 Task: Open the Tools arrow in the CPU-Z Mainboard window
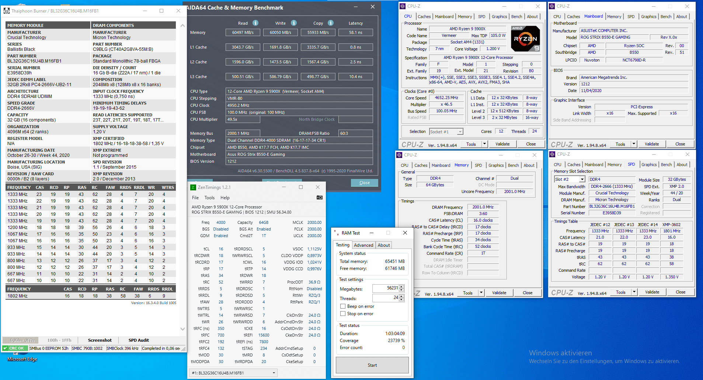click(634, 144)
